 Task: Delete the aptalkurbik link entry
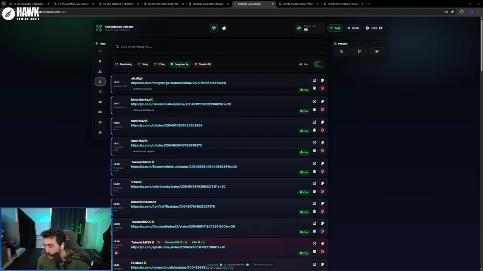click(314, 251)
